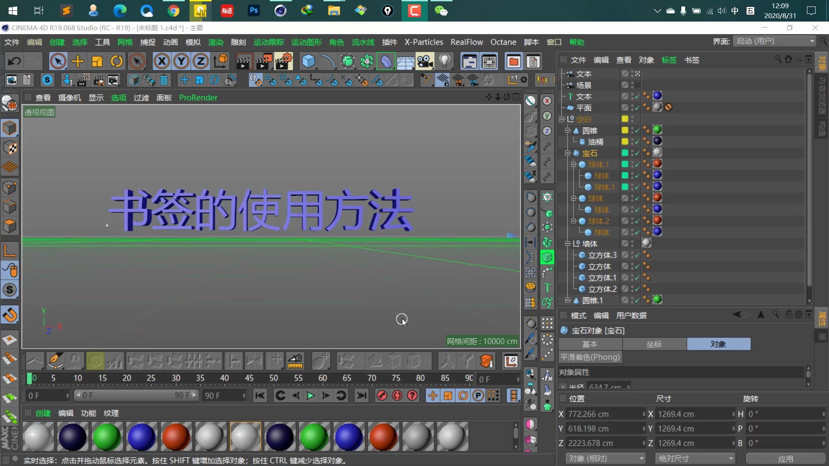
Task: Toggle the render visibility dot of 球体.2
Action: (x=633, y=222)
